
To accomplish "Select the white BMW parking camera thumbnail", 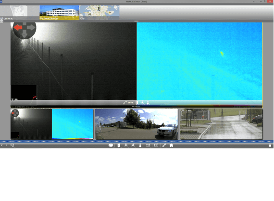I will pyautogui.click(x=137, y=124).
